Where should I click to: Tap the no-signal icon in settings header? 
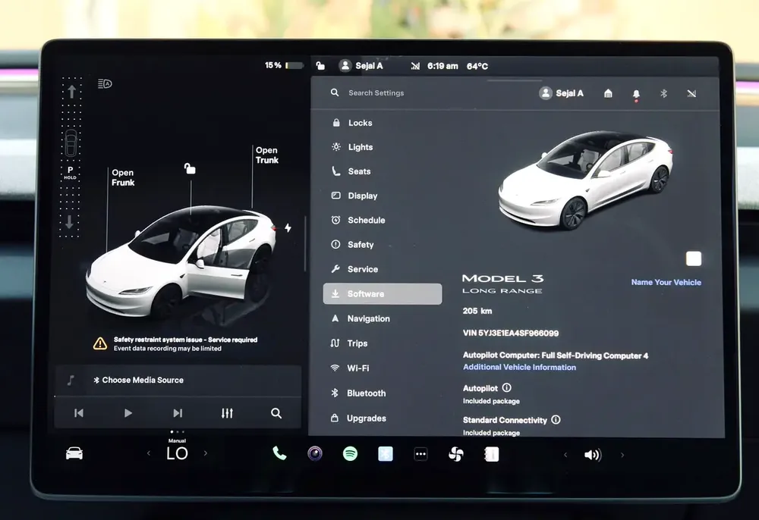(691, 93)
